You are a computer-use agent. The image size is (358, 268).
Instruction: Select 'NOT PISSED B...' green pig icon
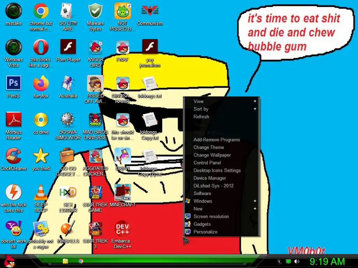[123, 11]
